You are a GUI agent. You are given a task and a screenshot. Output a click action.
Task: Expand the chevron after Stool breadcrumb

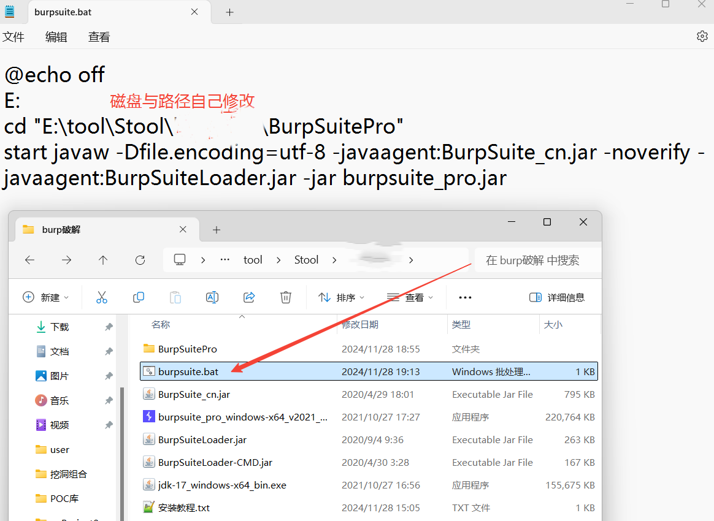point(334,260)
